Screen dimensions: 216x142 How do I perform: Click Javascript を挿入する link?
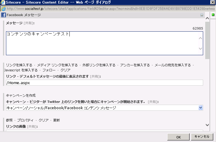click(x=21, y=70)
